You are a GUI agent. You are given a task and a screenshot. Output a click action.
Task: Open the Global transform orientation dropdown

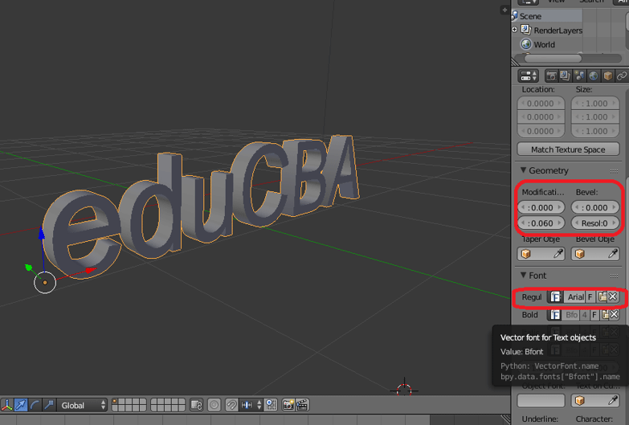82,406
